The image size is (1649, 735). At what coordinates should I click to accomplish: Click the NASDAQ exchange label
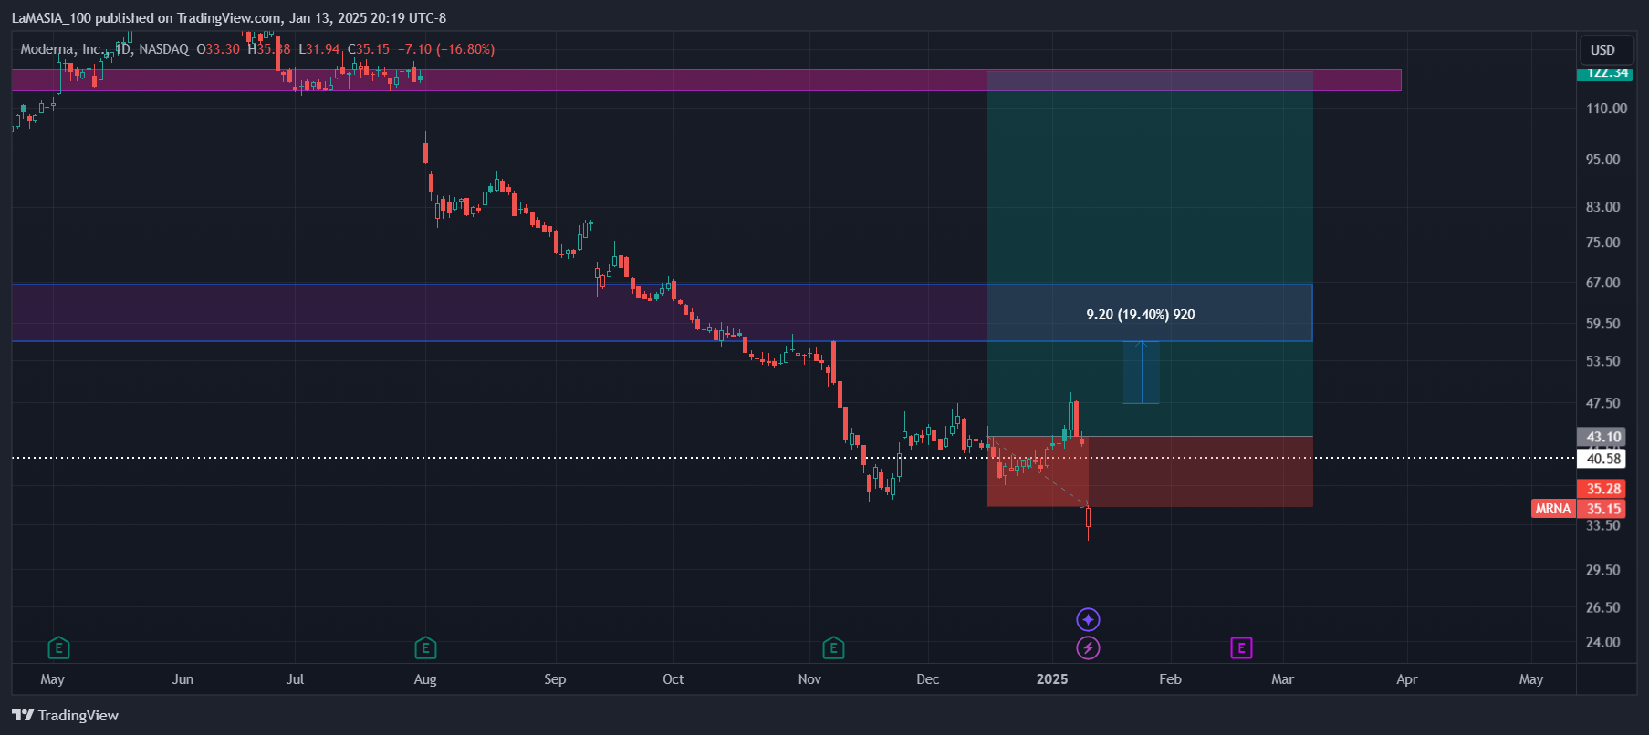pos(164,49)
